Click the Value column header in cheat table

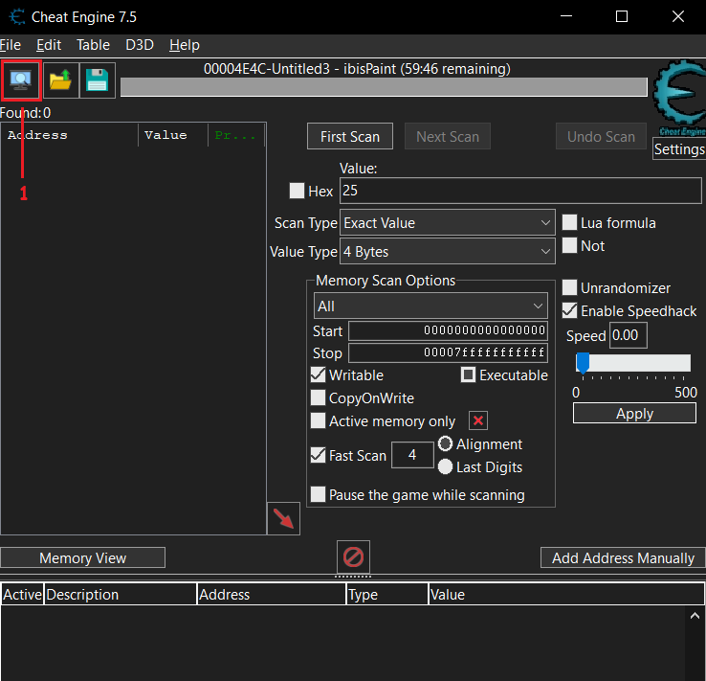[x=566, y=595]
